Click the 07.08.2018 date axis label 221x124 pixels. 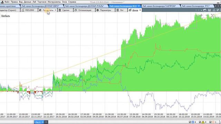[135, 117]
